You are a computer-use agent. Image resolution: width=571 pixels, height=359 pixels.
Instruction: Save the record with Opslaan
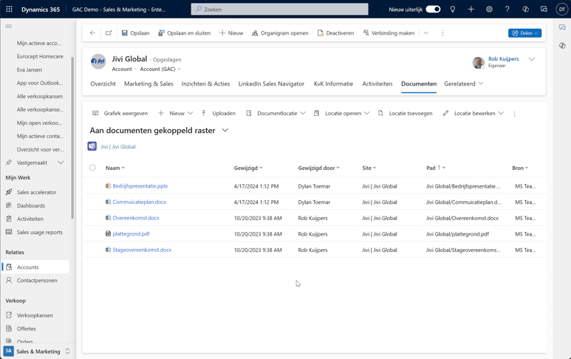[135, 33]
